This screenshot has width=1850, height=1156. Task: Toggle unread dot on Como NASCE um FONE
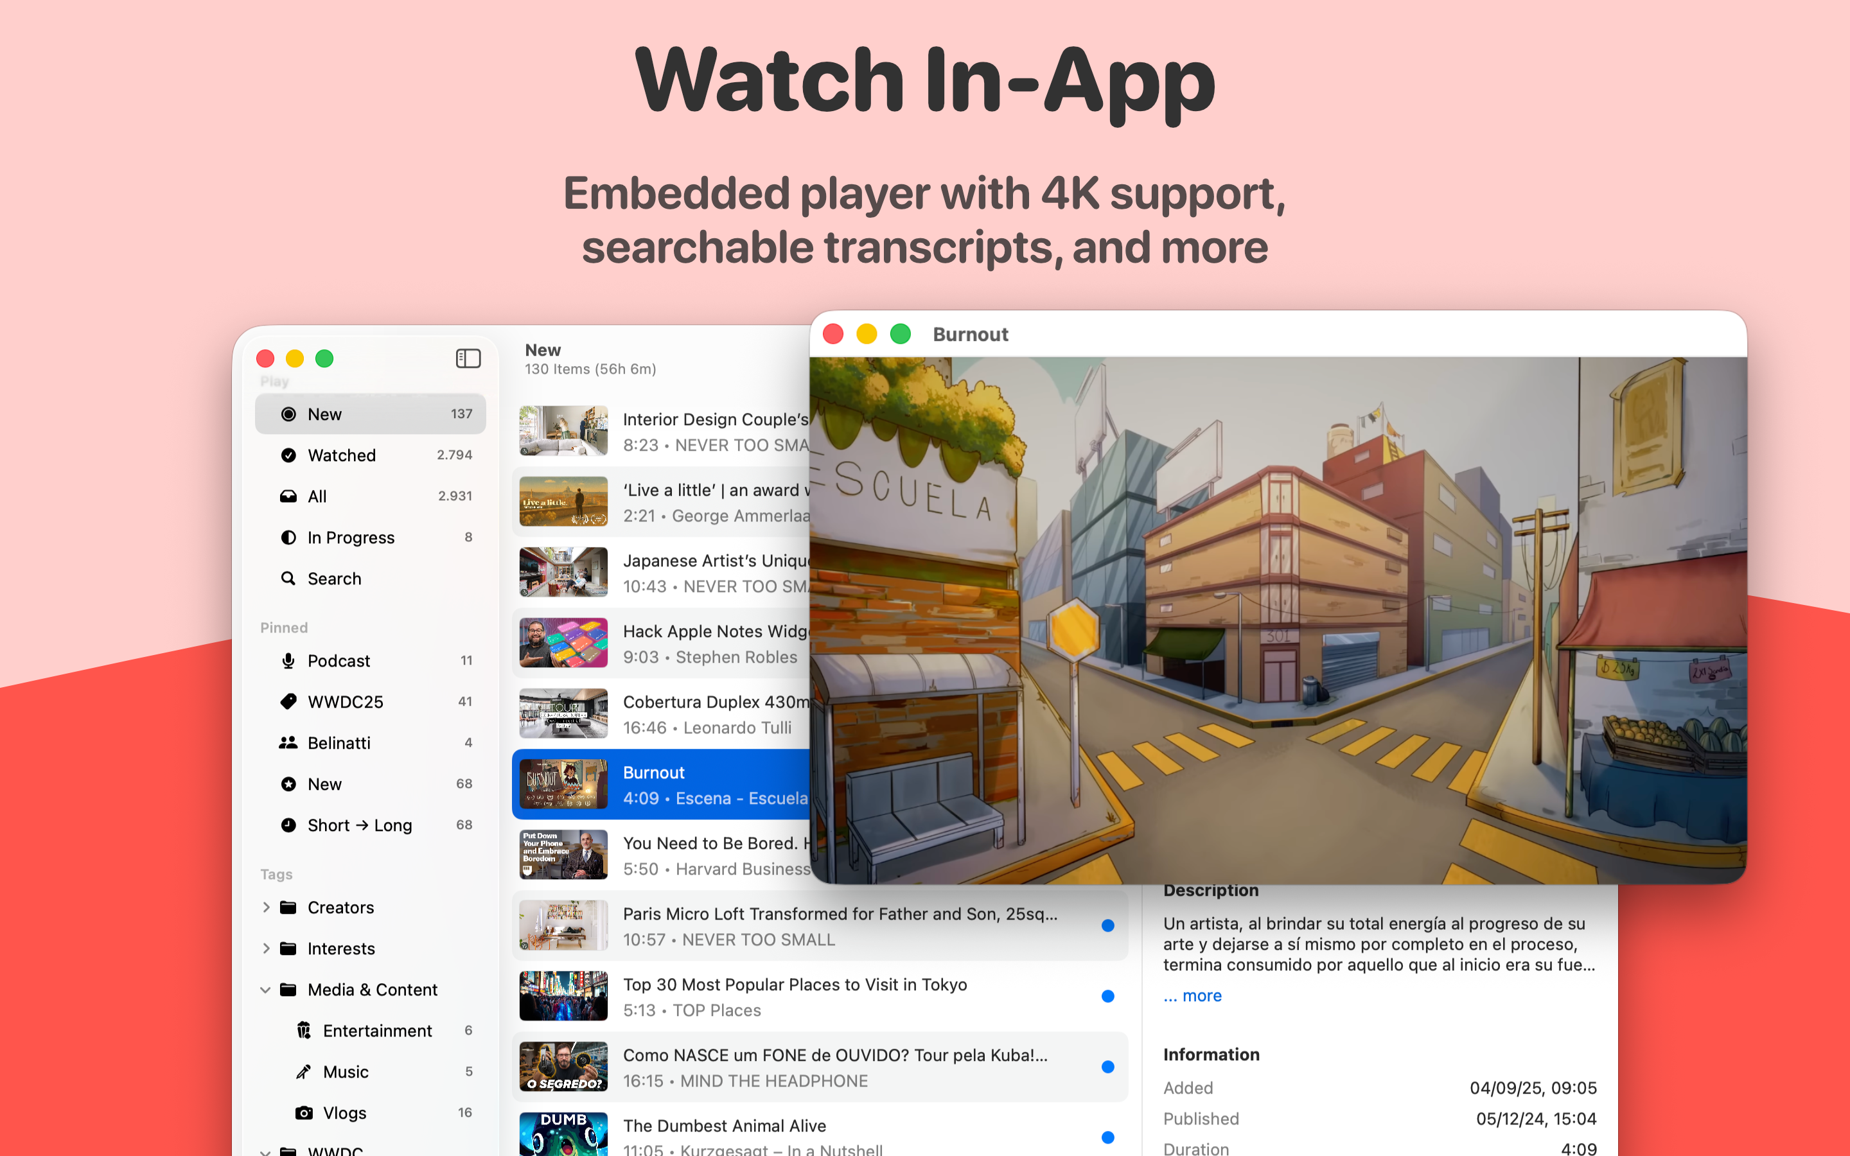[x=1107, y=1067]
